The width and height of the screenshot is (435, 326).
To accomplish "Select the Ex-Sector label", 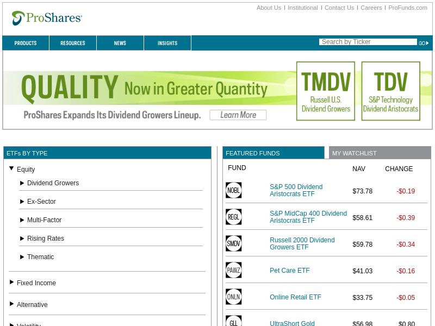I will point(41,202).
